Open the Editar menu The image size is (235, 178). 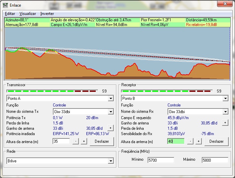[x=10, y=14]
